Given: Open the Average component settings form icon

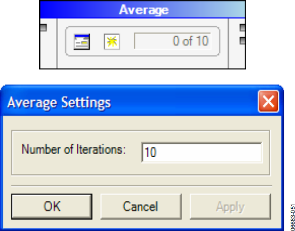Looking at the screenshot, I should coord(82,42).
